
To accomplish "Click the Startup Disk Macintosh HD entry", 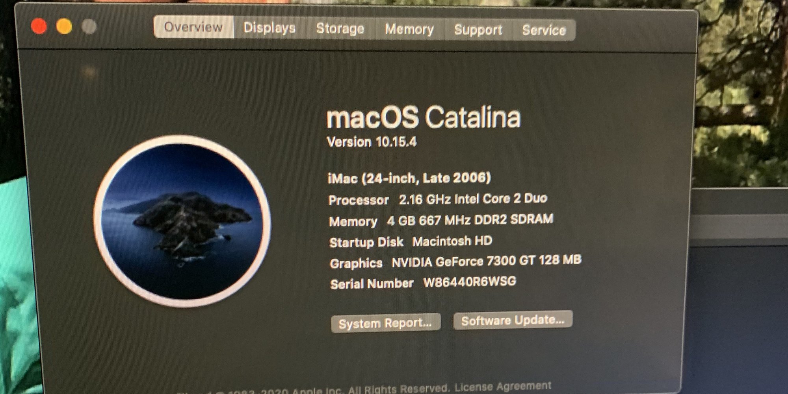I will (411, 241).
